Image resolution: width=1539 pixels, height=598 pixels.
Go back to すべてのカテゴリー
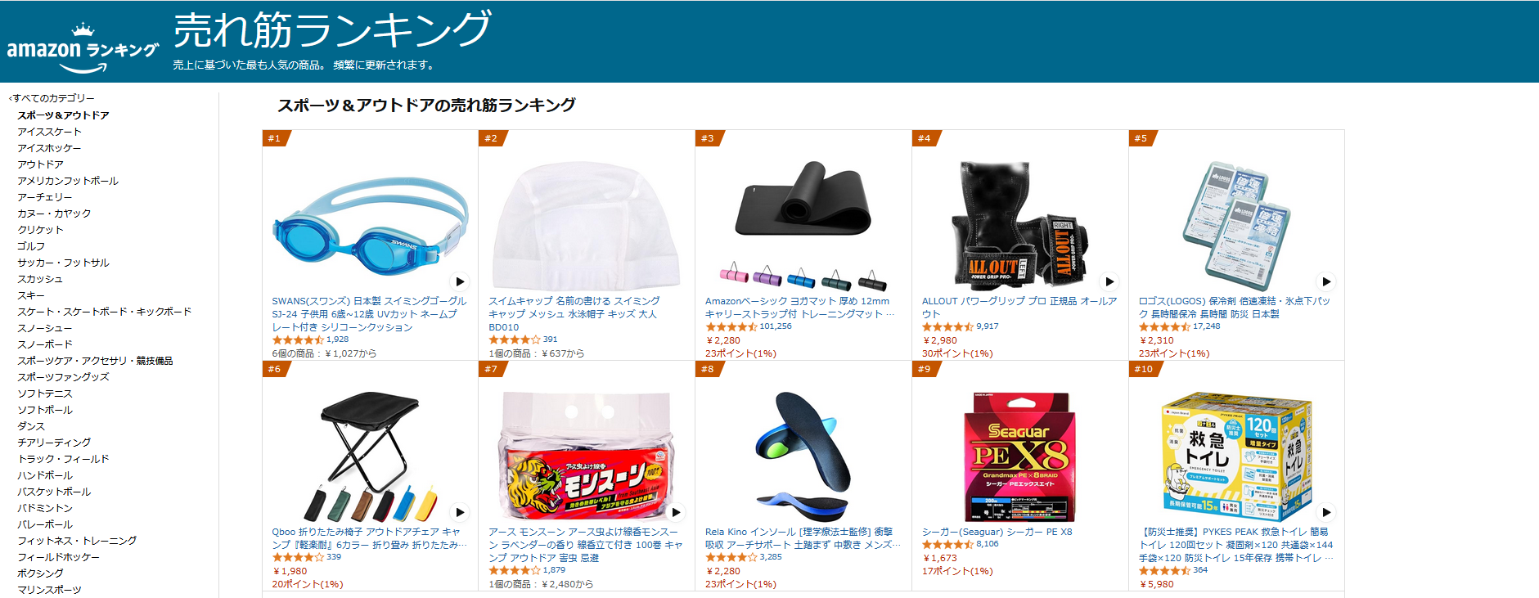click(x=52, y=98)
